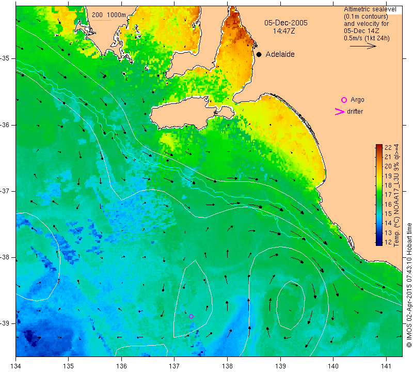Image resolution: width=413 pixels, height=372 pixels.
Task: Click the Argo legend label
Action: 357,100
